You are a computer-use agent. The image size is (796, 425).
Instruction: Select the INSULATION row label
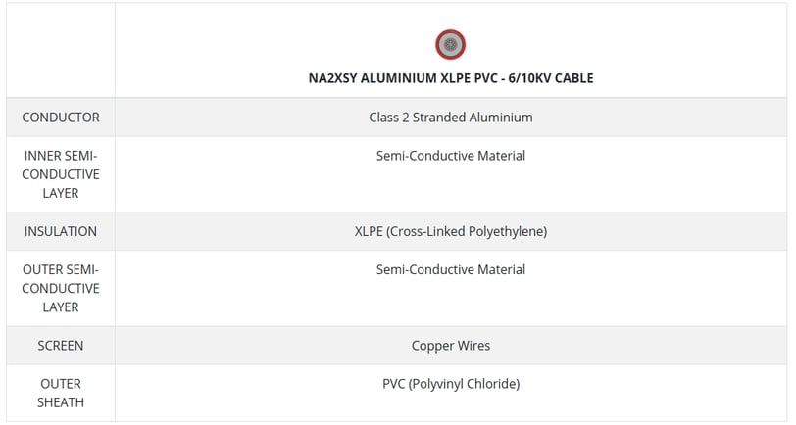tap(61, 231)
